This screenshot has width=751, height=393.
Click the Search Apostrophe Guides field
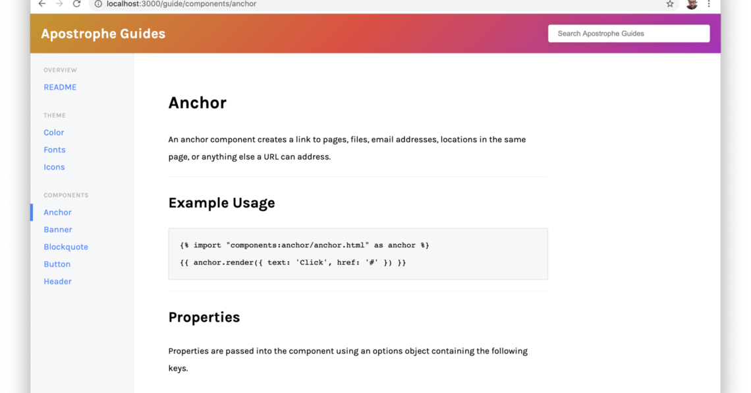tap(628, 33)
